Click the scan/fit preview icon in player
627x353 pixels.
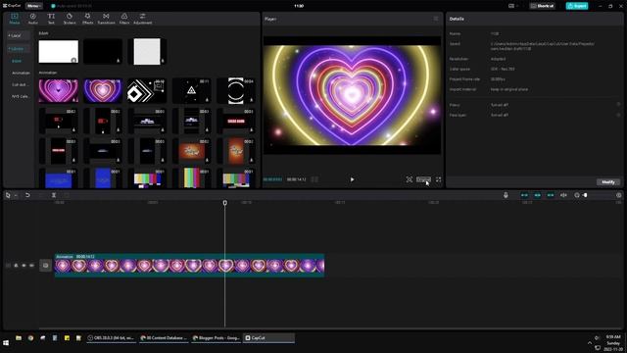coord(410,179)
